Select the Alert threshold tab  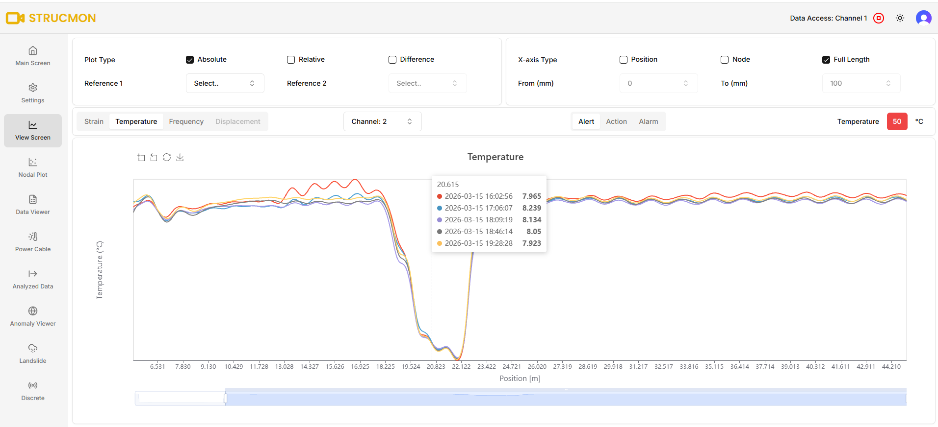(586, 121)
